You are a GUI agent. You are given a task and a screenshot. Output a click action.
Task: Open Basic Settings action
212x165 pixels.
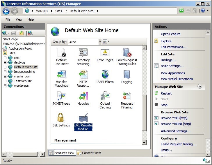(172, 66)
